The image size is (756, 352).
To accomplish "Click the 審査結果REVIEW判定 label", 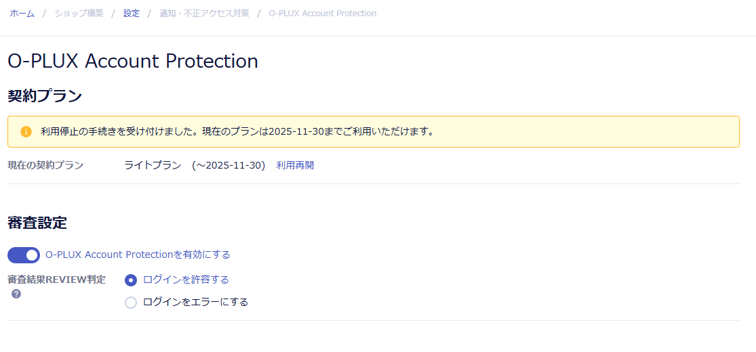I will click(x=57, y=280).
